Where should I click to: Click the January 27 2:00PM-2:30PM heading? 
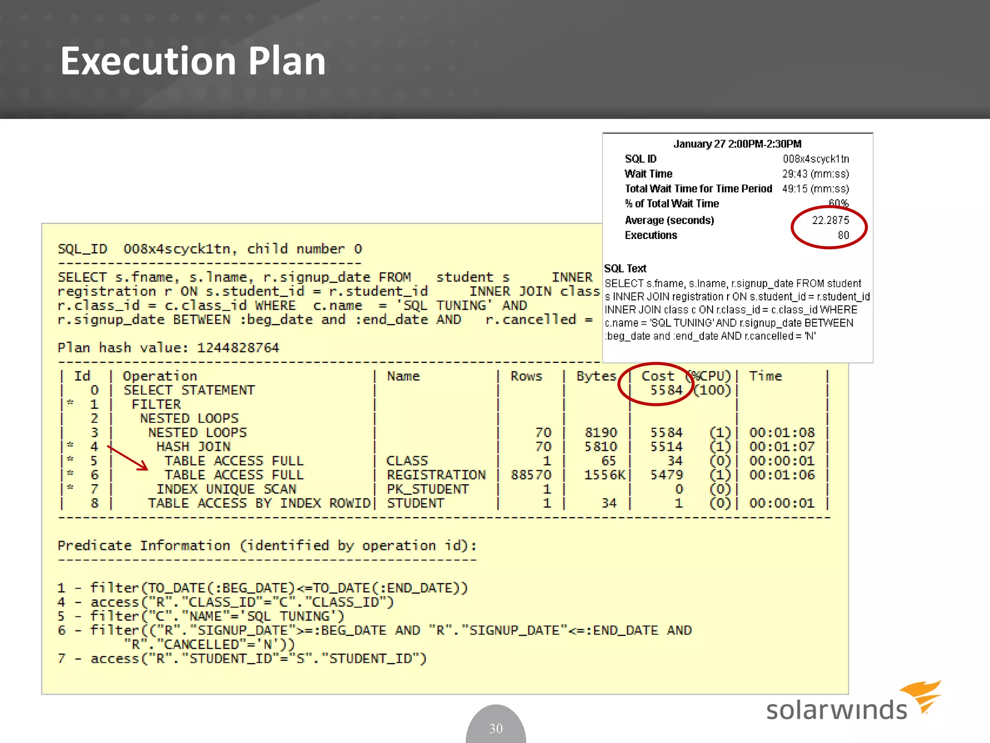point(737,144)
